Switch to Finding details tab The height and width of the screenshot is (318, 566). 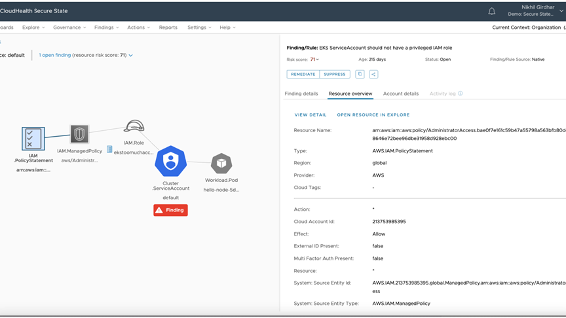click(301, 94)
